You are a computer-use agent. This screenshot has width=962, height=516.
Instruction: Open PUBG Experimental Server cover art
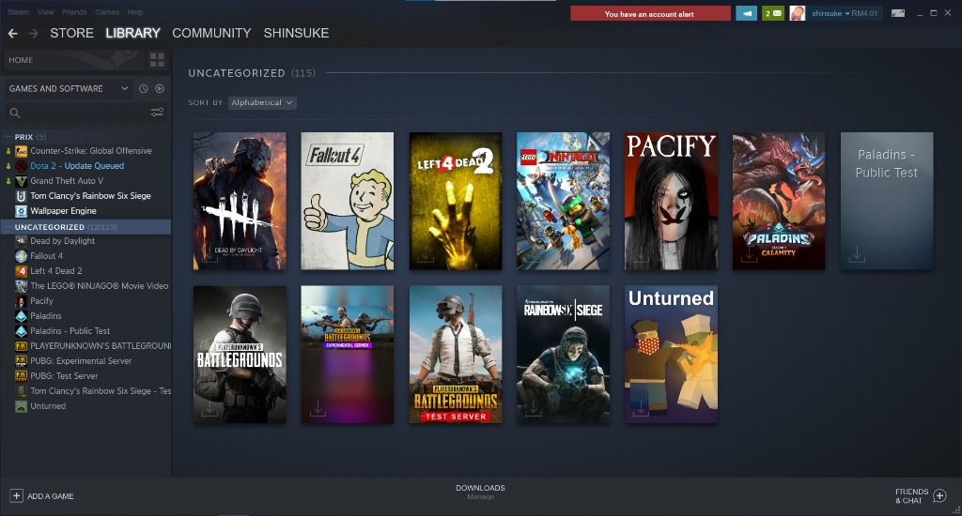tap(348, 355)
